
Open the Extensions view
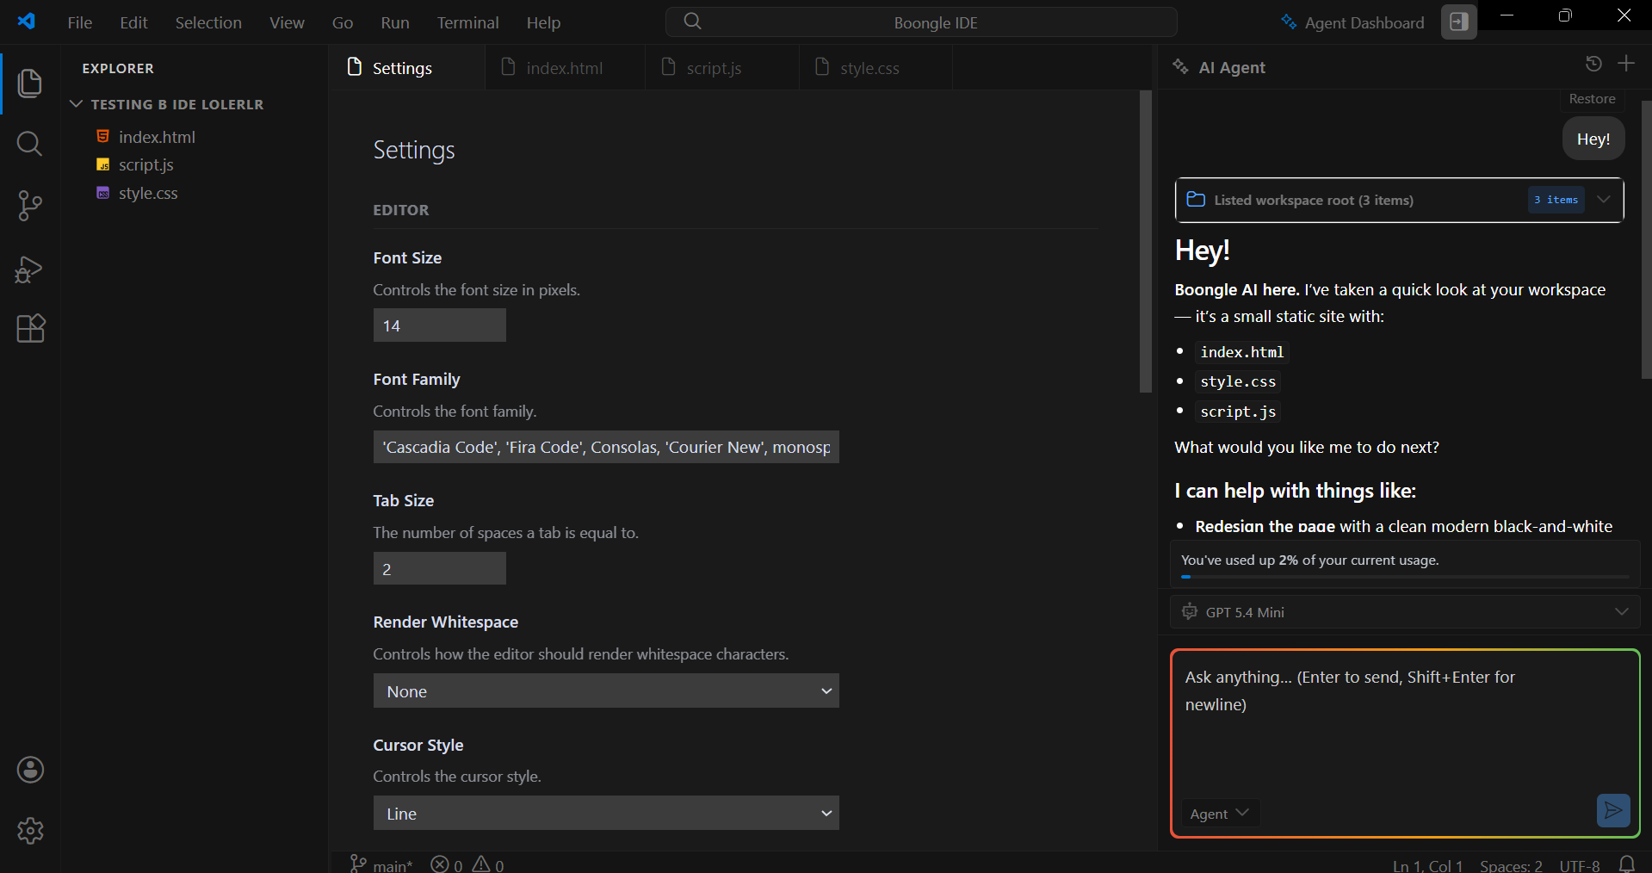(x=30, y=328)
